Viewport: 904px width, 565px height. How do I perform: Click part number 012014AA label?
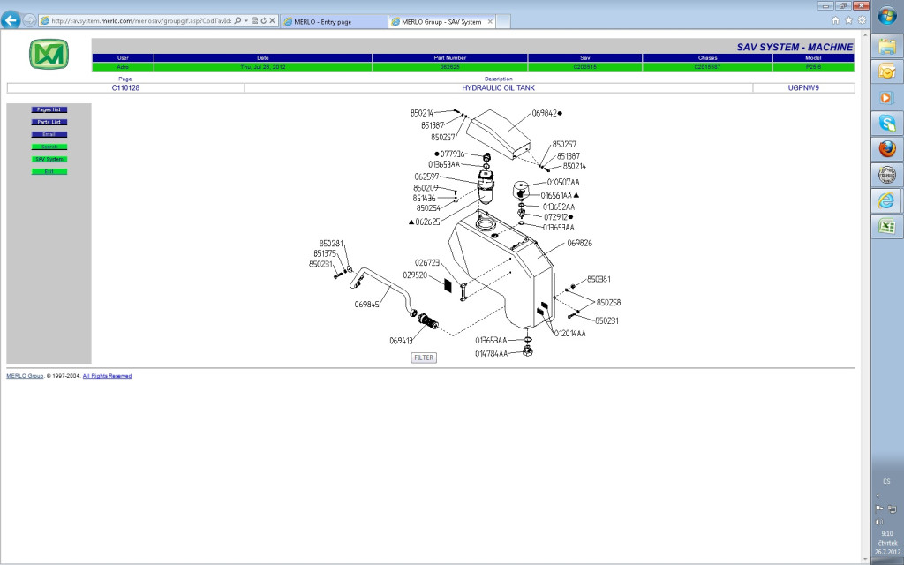[x=569, y=333]
